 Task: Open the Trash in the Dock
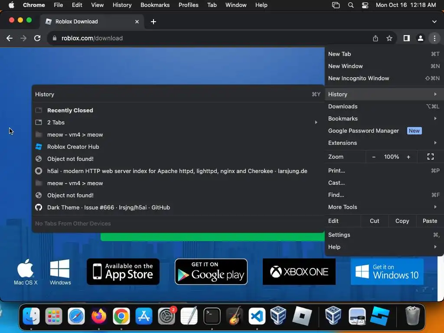point(413,316)
